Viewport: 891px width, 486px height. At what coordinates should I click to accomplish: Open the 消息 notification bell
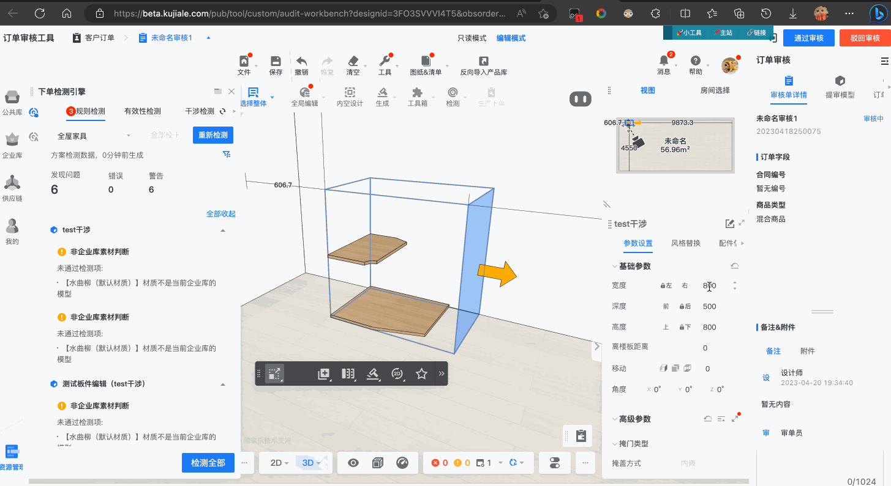tap(664, 61)
